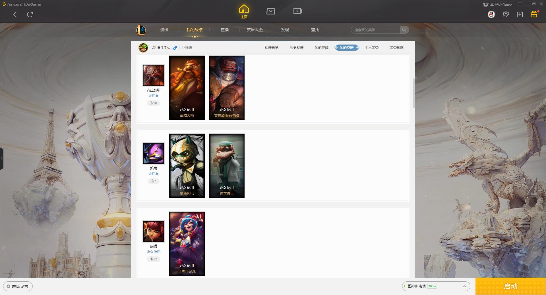Switch to 历史战绩 section

coord(297,48)
